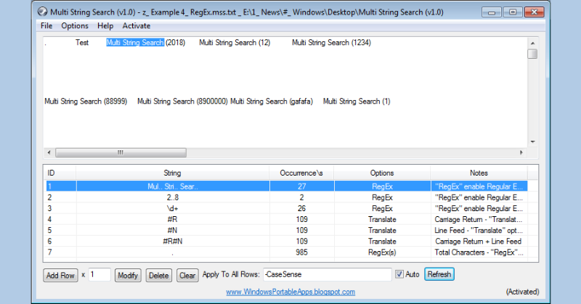Sort by the Options column header
Viewport: 581px width, 304px height.
[x=382, y=173]
